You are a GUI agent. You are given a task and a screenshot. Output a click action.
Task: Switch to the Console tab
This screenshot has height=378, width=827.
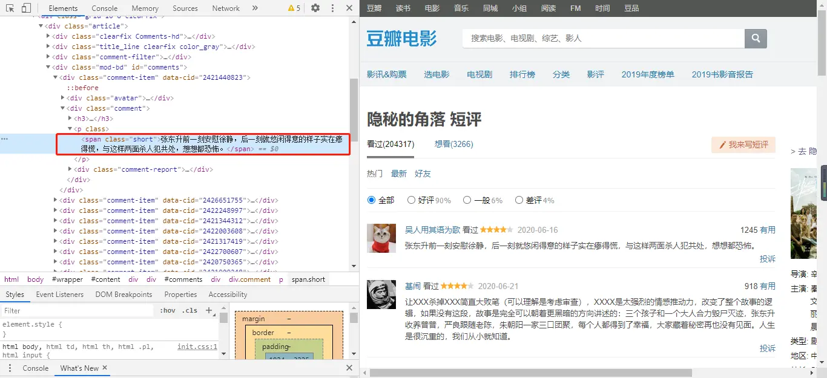click(x=105, y=8)
